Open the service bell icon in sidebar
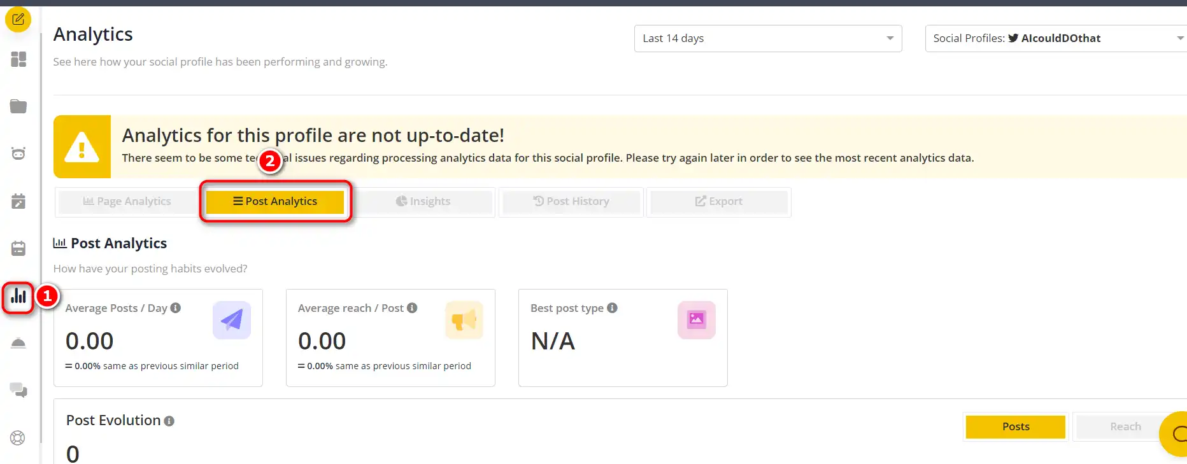 click(x=18, y=343)
